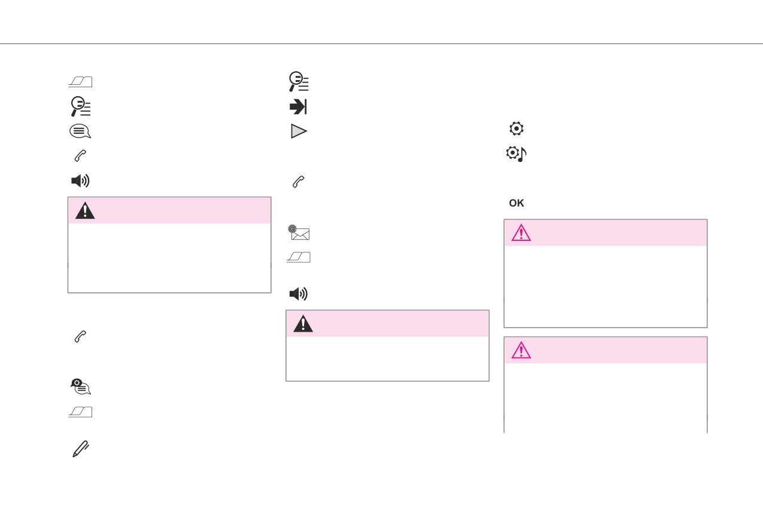Open the speech bubble with gear icon
Image resolution: width=763 pixels, height=514 pixels.
(x=80, y=387)
